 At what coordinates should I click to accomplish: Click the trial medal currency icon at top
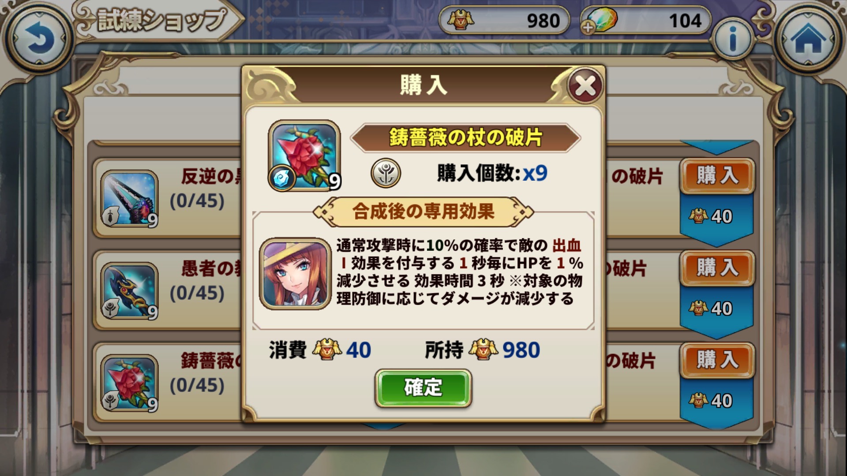coord(461,20)
